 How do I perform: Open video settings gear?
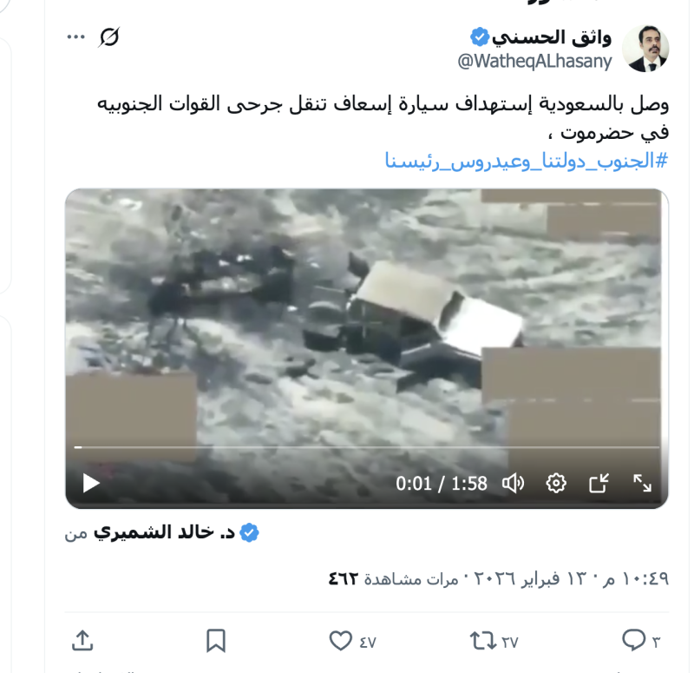point(556,483)
